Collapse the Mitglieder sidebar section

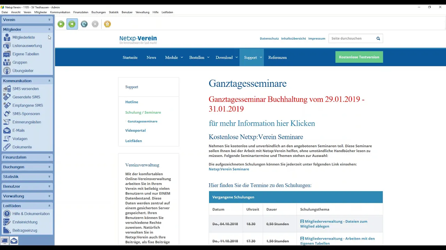pyautogui.click(x=27, y=30)
